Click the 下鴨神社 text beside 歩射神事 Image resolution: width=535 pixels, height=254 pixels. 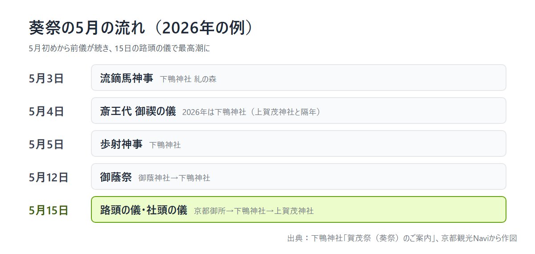point(165,145)
